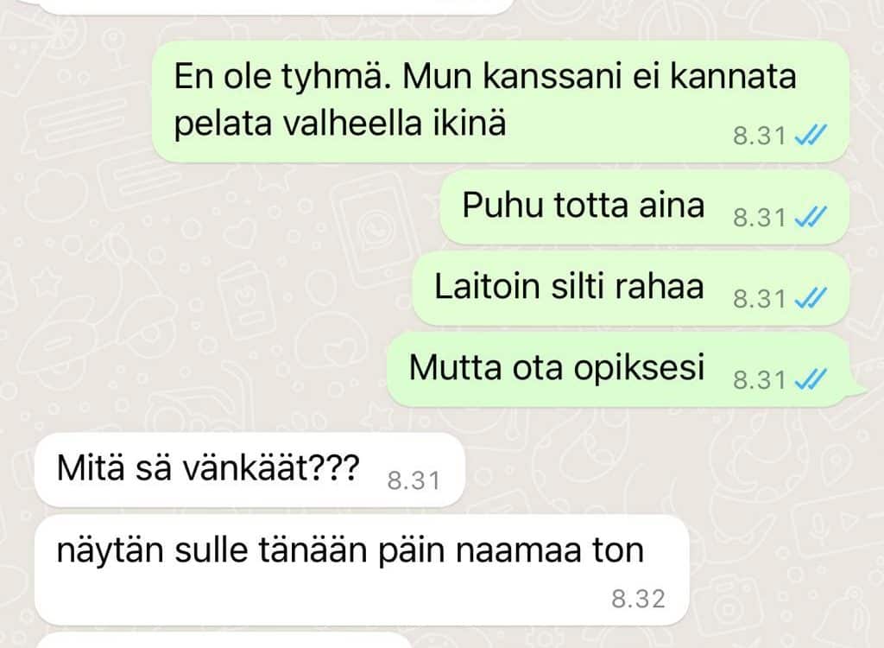884x648 pixels.
Task: Tap the word 'valheella' in the first message
Action: click(x=352, y=123)
